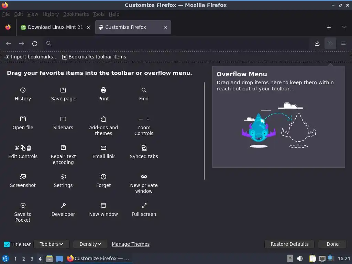The height and width of the screenshot is (264, 352).
Task: Click the Print printer icon
Action: pyautogui.click(x=103, y=90)
